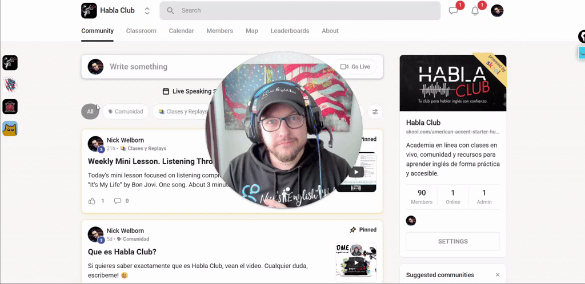Viewport: 585px width, 284px height.
Task: Switch to the Community tab
Action: coord(97,31)
